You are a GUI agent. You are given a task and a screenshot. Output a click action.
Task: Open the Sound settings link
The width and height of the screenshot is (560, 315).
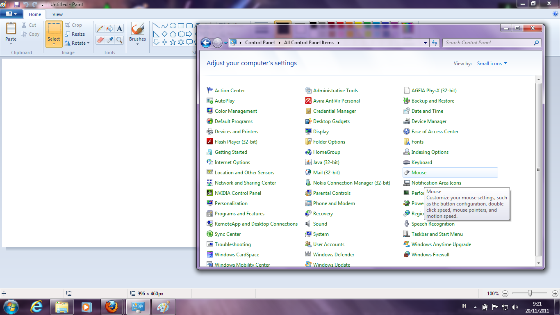point(320,224)
